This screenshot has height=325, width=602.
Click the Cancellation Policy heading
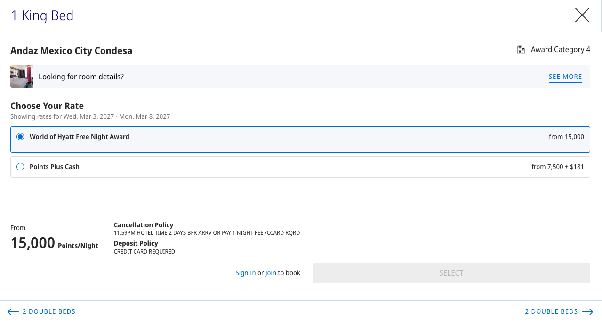coord(144,225)
